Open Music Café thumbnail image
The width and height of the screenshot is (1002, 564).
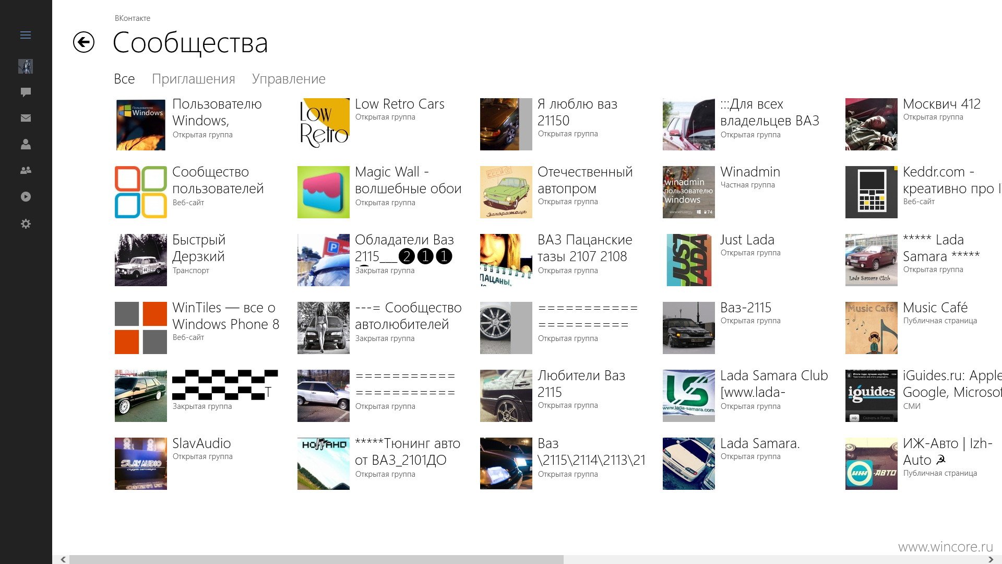click(x=872, y=328)
